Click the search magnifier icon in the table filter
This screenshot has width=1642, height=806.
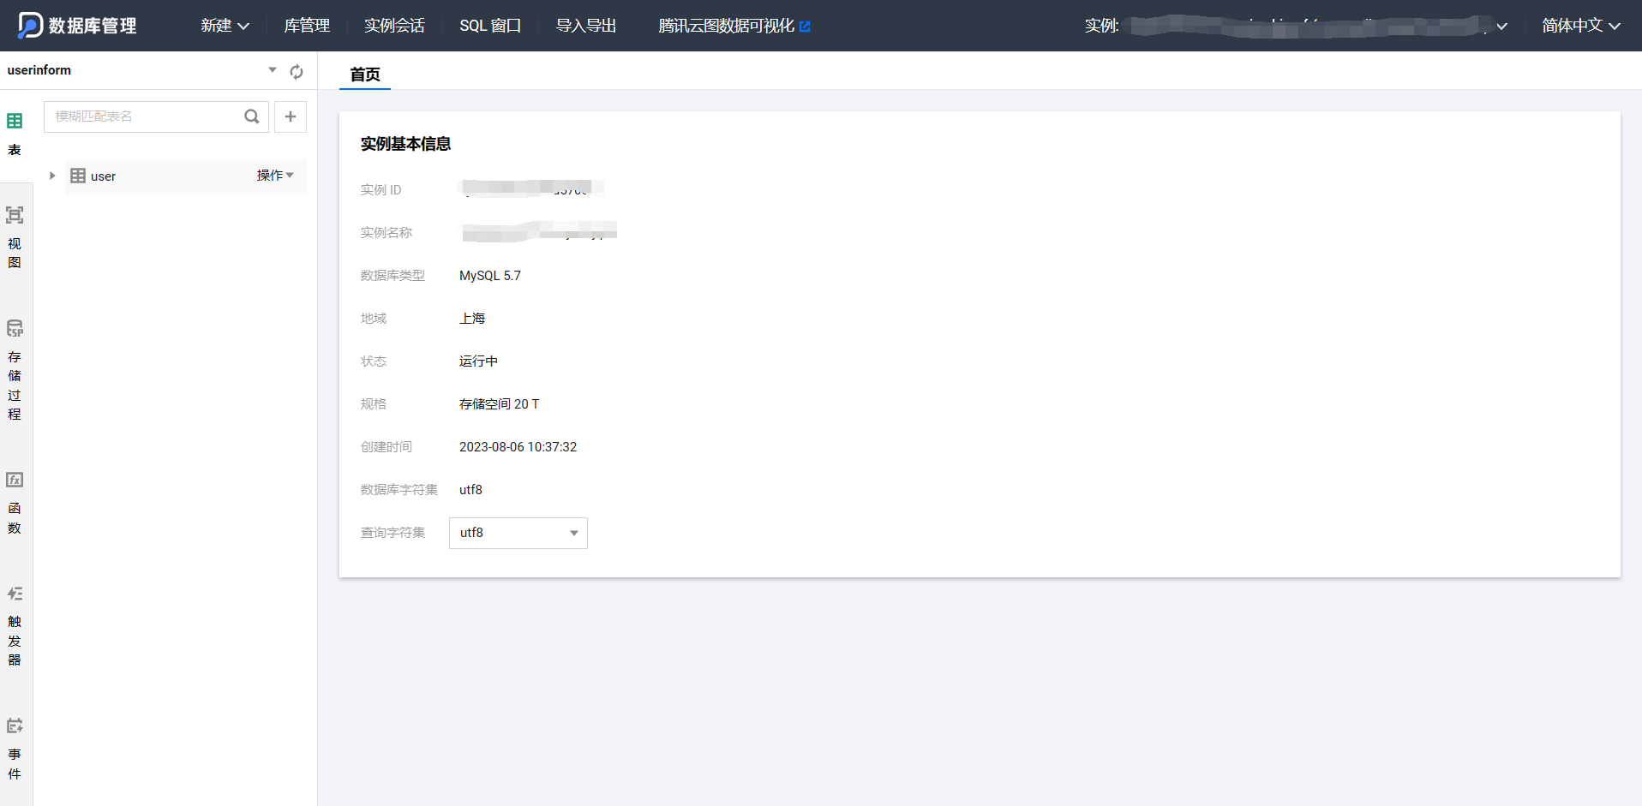(x=252, y=116)
